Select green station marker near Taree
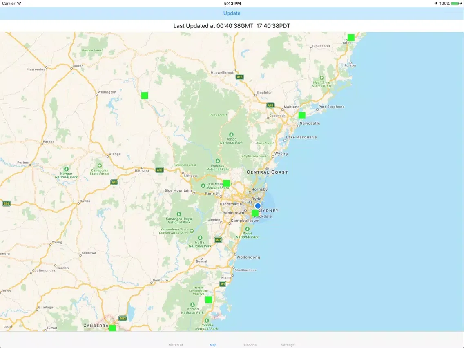 click(x=351, y=38)
